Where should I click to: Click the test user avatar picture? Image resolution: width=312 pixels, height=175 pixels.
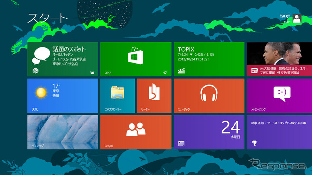(297, 18)
